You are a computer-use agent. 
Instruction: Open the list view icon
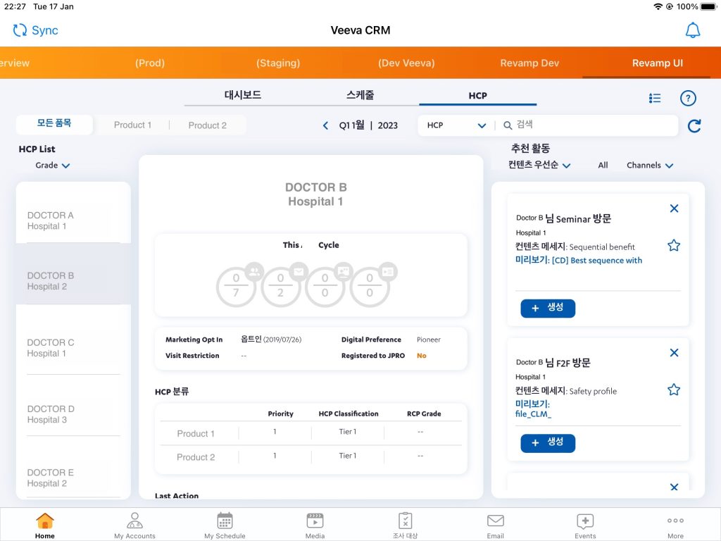click(x=655, y=99)
